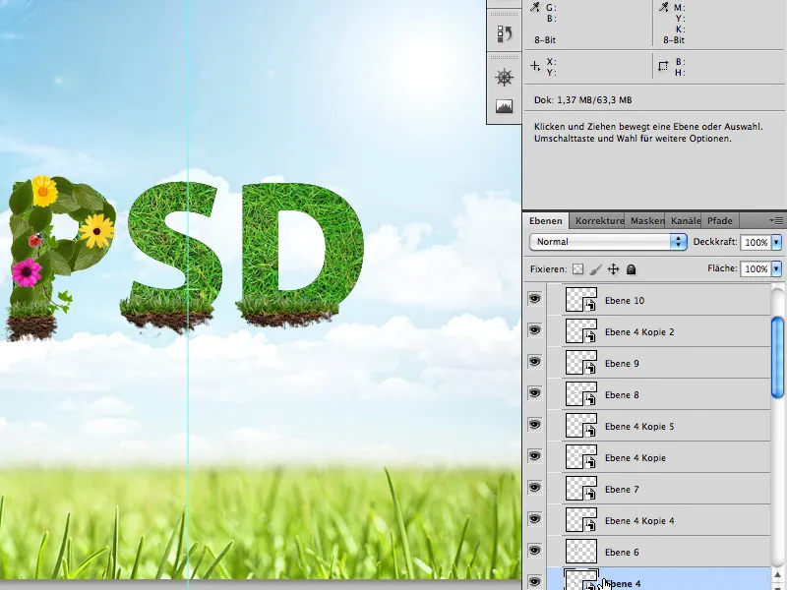Select the Ebene 9 layer

point(624,363)
